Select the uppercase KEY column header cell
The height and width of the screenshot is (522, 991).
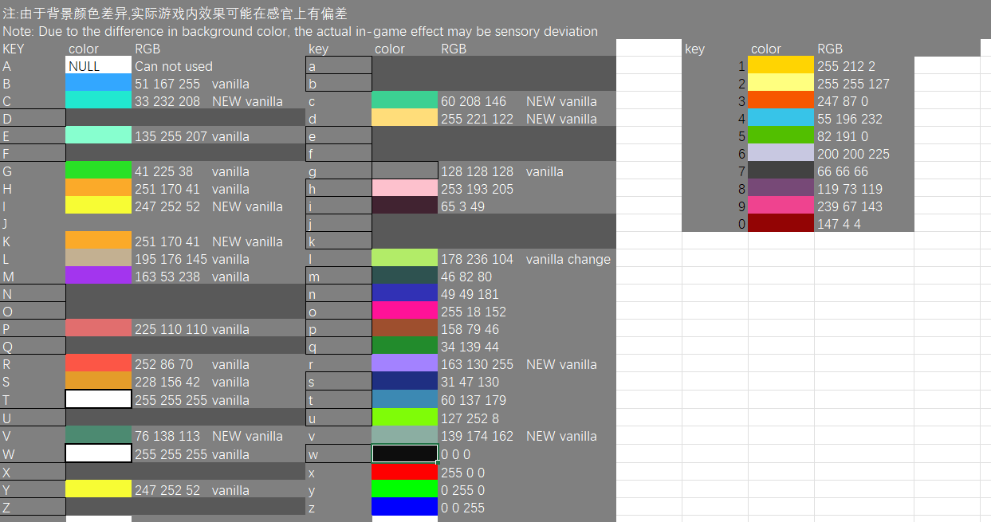(x=14, y=49)
